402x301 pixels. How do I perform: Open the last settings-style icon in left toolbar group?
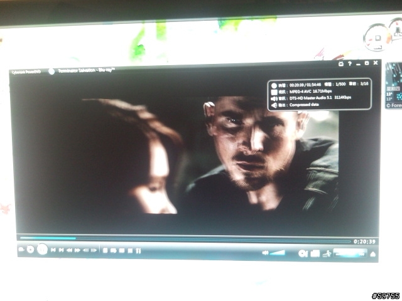tap(138, 251)
